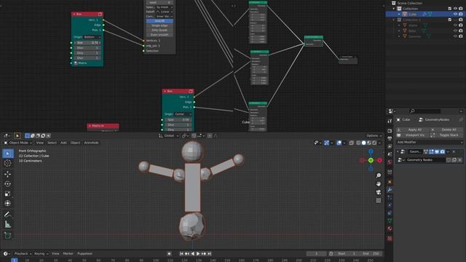Open the Render properties tab icon
This screenshot has height=262, width=466.
click(x=390, y=131)
